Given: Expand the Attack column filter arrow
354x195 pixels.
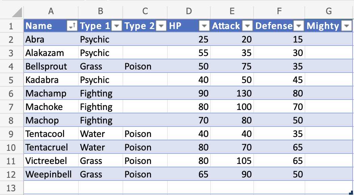Looking at the screenshot, I should point(247,26).
